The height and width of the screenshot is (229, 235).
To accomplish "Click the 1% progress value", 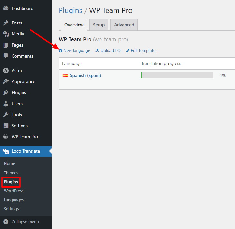I will pos(223,75).
